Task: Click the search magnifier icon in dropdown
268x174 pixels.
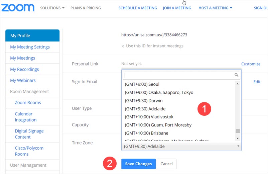Action: click(x=236, y=75)
